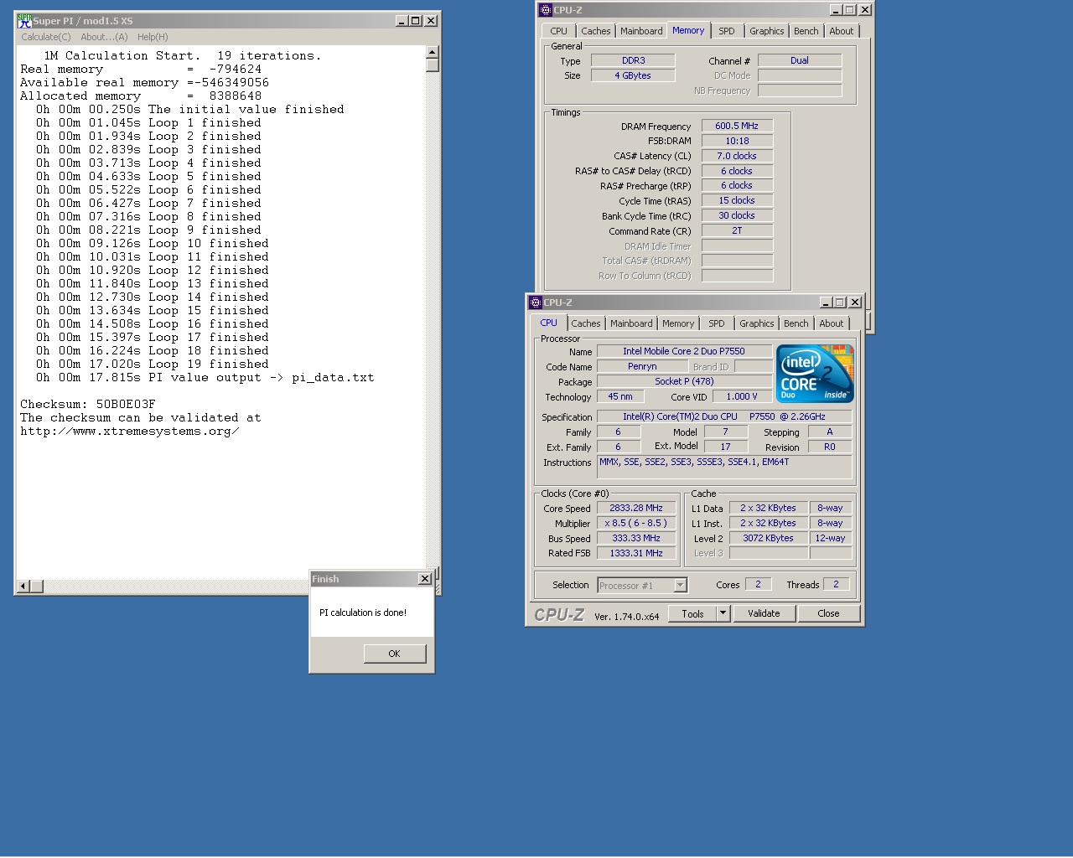
Task: Click the front CPU-Z window title icon
Action: 536,302
